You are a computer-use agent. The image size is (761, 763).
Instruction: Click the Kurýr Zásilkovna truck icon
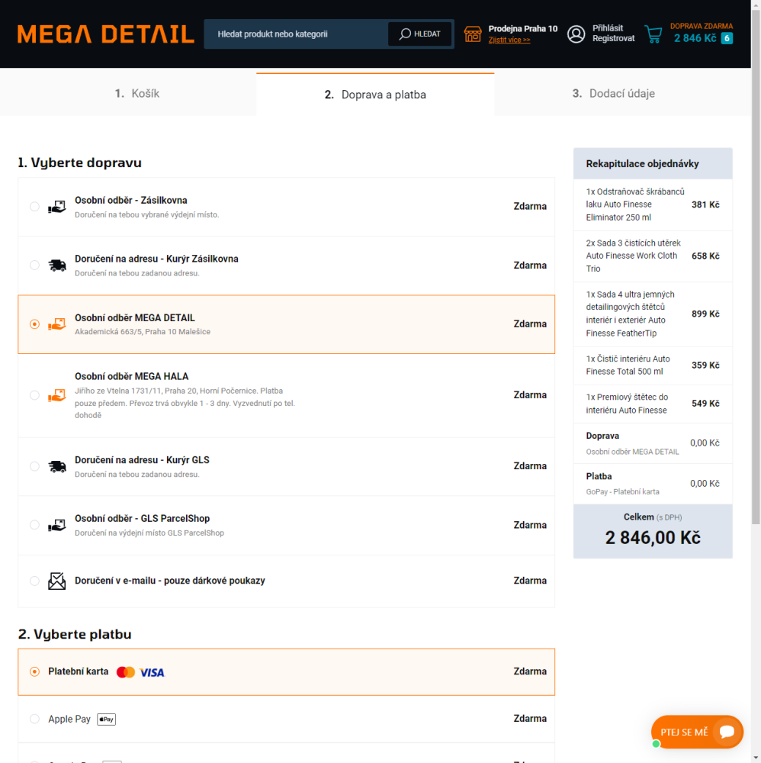(x=57, y=266)
